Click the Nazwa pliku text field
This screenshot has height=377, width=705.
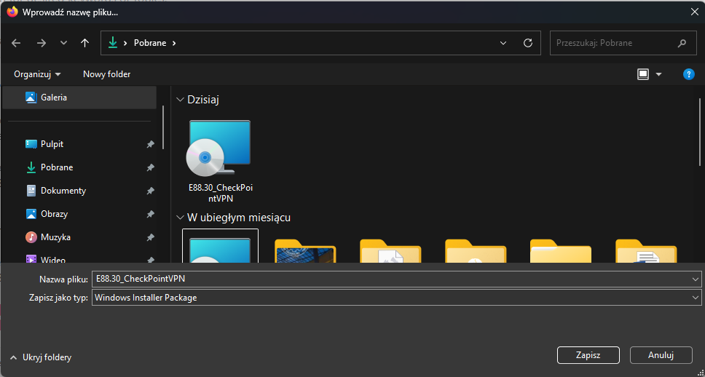[392, 279]
